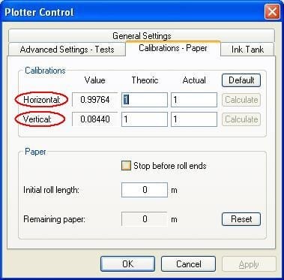Click the Horizontal Value field 0.99764
This screenshot has width=284, height=280.
pyautogui.click(x=94, y=100)
